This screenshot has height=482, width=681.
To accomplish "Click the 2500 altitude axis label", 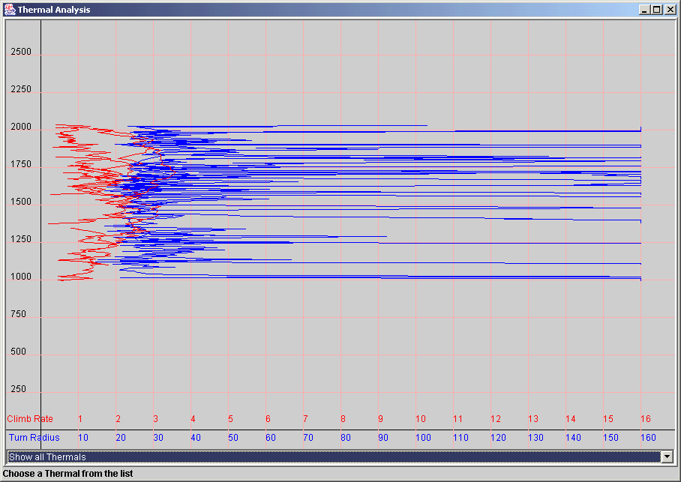I will 20,52.
